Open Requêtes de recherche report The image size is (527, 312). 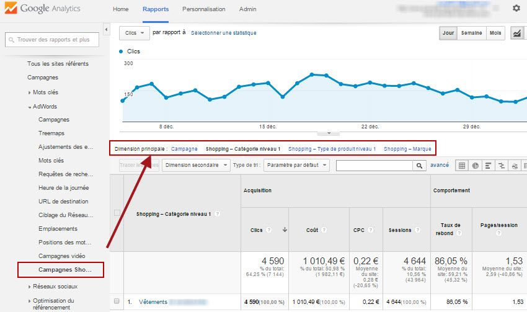point(66,174)
